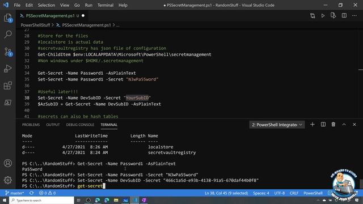This screenshot has height=204, width=363.
Task: Kill the terminal with trash icon
Action: tap(334, 125)
